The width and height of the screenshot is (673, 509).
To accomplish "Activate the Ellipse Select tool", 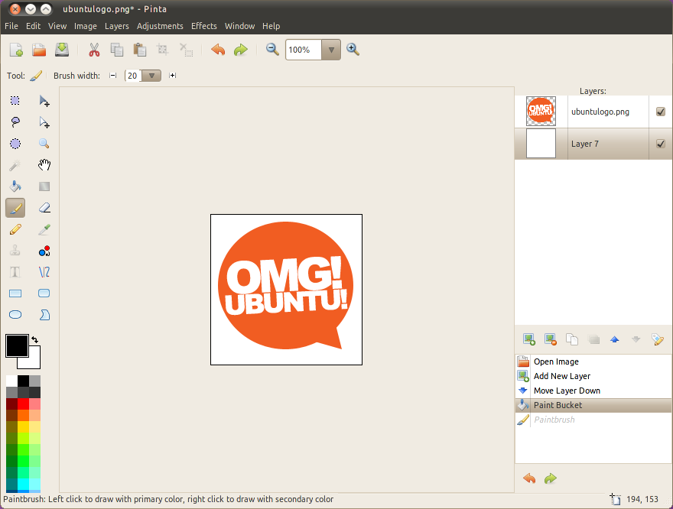I will [15, 143].
